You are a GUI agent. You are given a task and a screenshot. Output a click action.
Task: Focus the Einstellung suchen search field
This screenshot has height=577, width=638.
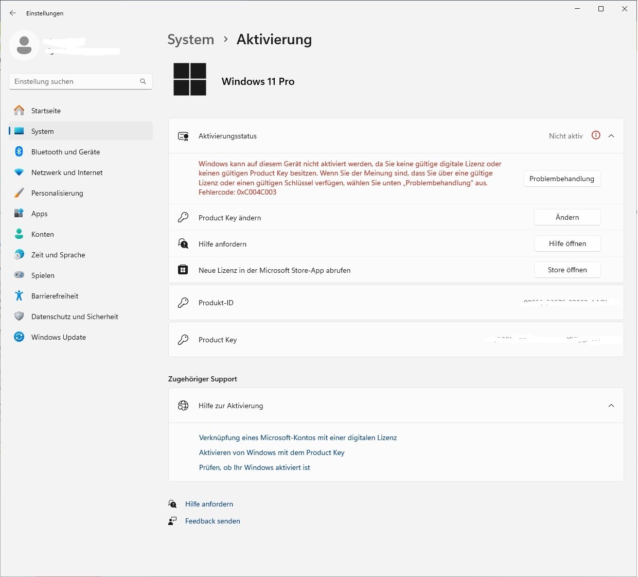pos(75,81)
